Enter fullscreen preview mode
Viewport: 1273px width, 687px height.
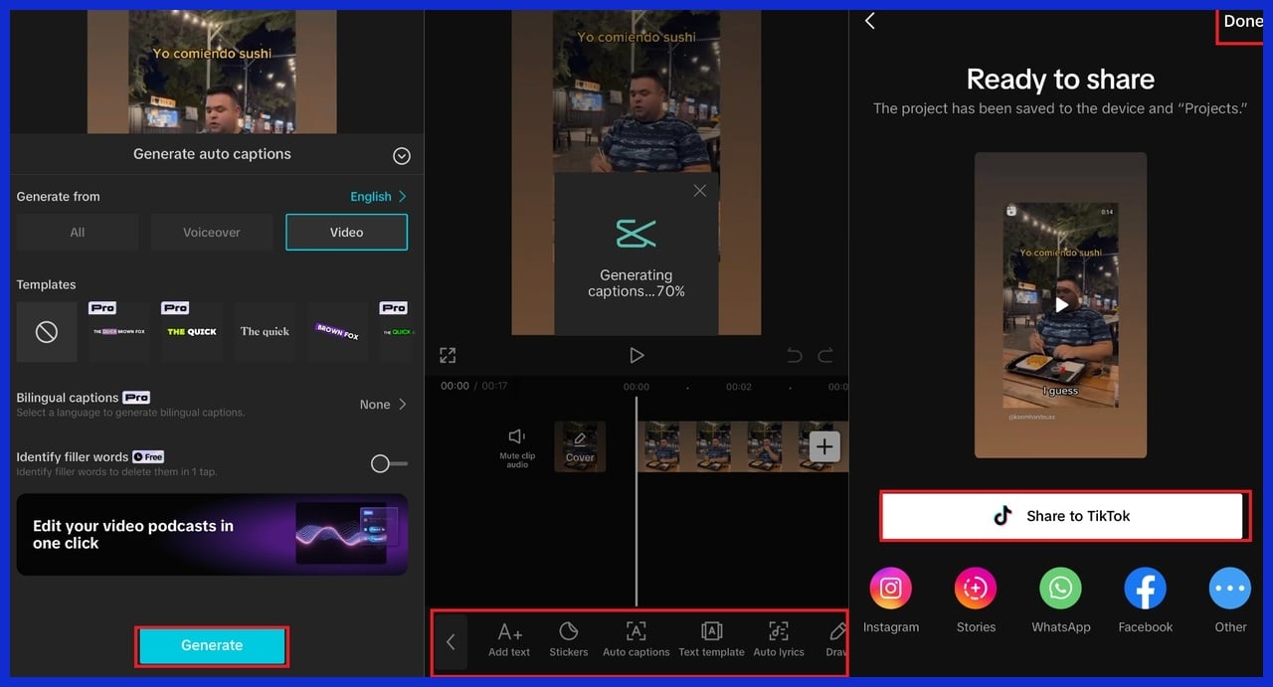(x=448, y=355)
